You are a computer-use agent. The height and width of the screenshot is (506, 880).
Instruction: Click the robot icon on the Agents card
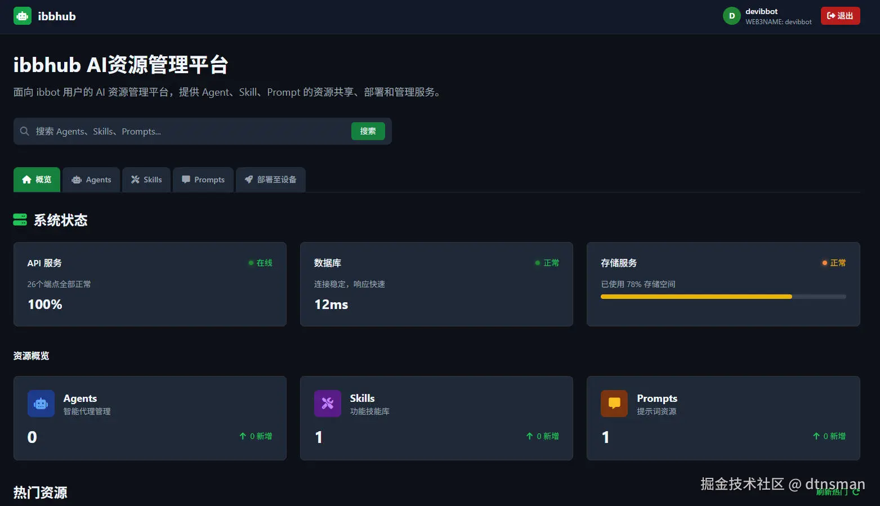[x=41, y=403]
